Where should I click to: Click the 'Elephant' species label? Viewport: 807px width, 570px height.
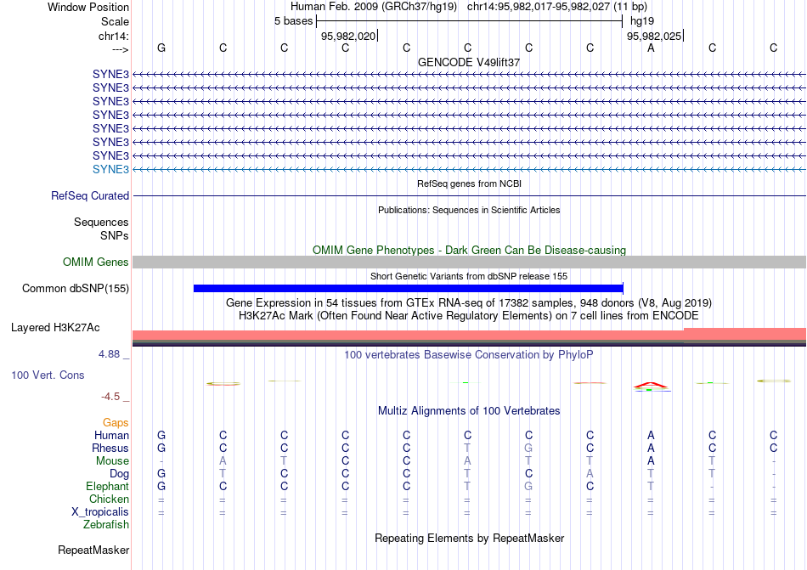(x=108, y=486)
